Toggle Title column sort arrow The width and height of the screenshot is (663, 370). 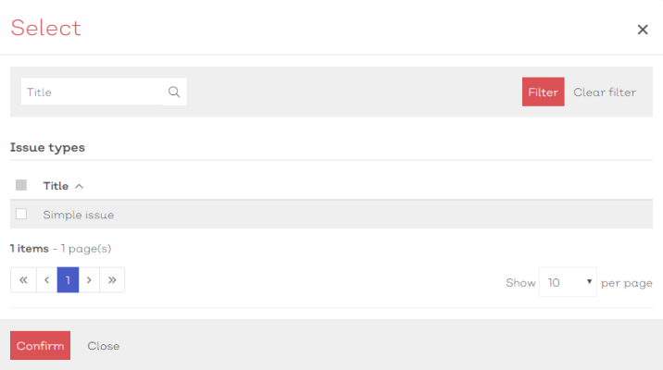click(79, 186)
